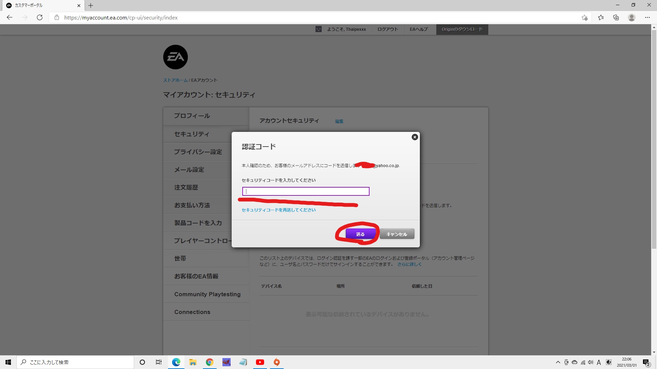Open Google Chrome from taskbar
This screenshot has height=369, width=657.
point(209,362)
